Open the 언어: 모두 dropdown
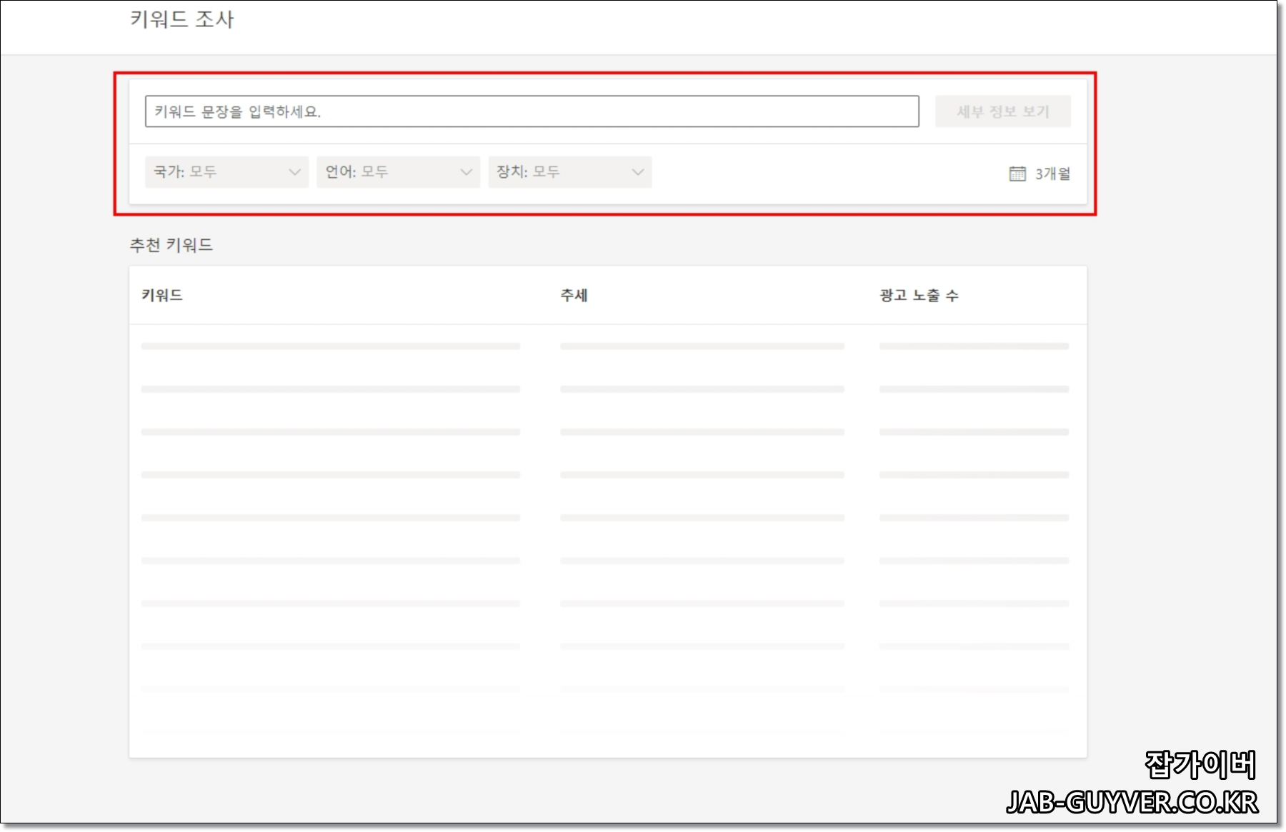1286x832 pixels. 398,172
